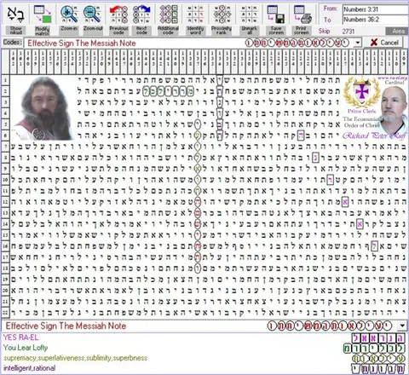Screen dimensions: 409x375
Task: Click the From field showing Numbers 3:31
Action: 376,9
